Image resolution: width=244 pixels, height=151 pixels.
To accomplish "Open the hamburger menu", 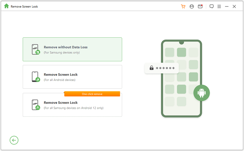I will point(219,6).
